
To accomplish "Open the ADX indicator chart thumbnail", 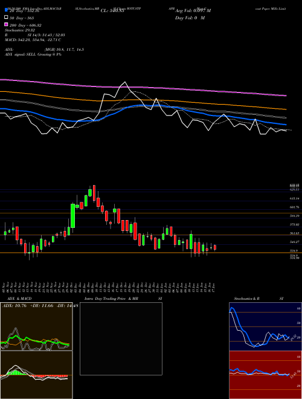I will [36, 326].
